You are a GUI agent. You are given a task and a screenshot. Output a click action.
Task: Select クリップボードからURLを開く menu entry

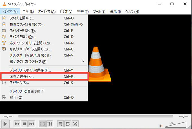pos(44,55)
